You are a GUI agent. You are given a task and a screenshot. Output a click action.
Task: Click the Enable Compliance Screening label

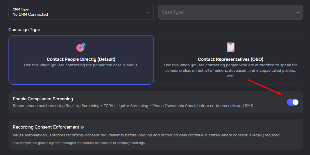(x=43, y=99)
